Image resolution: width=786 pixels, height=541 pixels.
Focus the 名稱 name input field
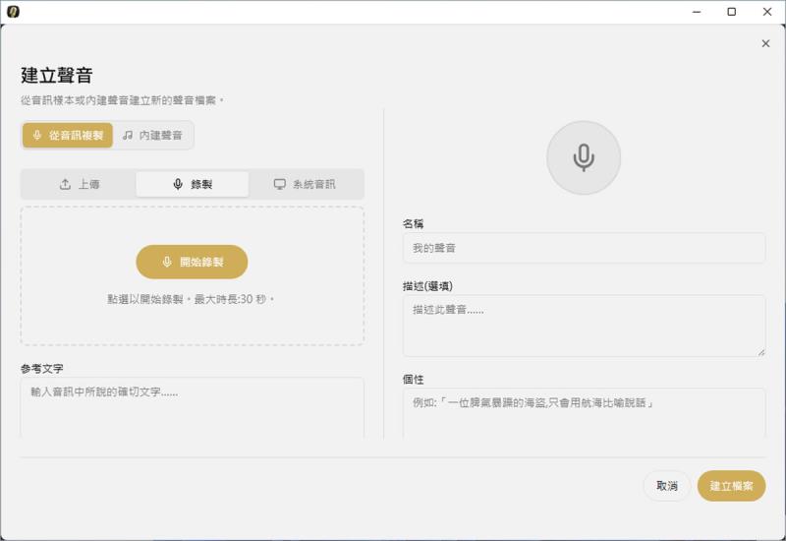584,248
